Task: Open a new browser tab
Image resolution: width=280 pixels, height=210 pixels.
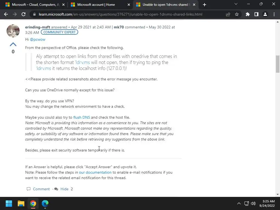Action: pos(205,5)
